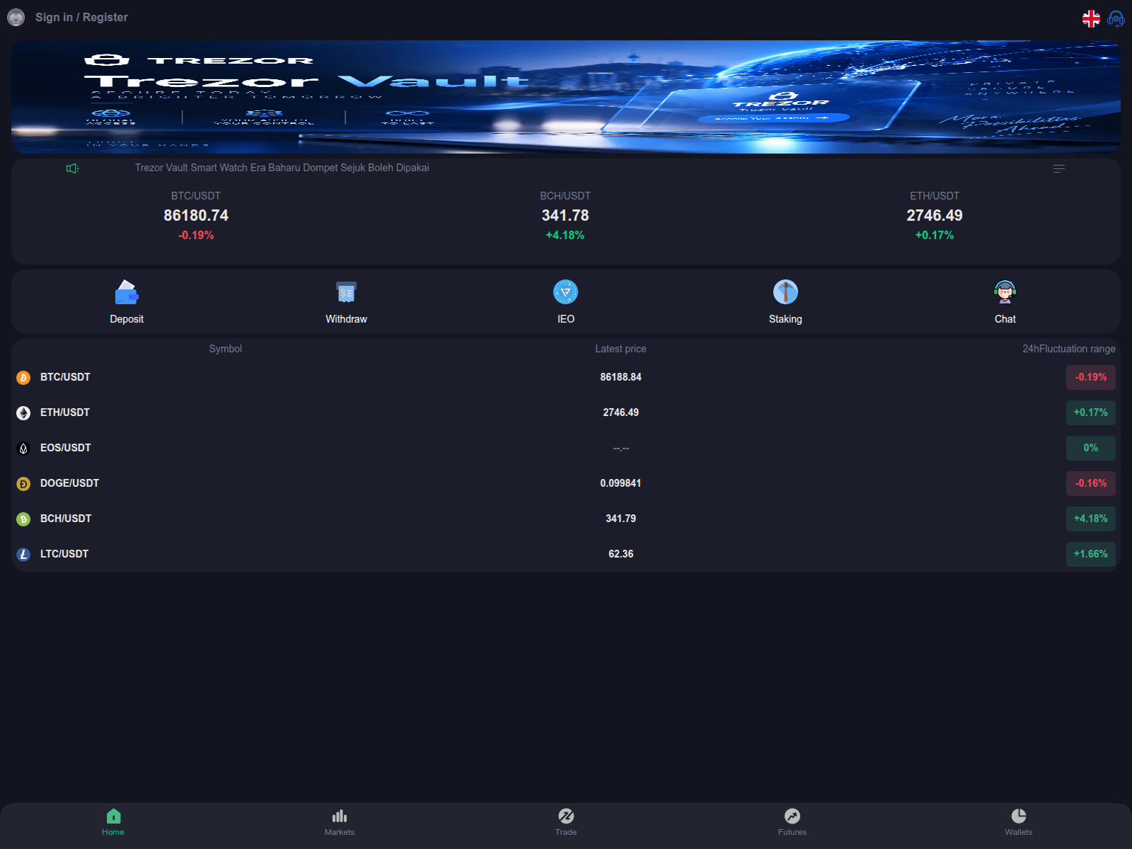The width and height of the screenshot is (1132, 849).
Task: Change language via UK flag icon
Action: [x=1091, y=18]
